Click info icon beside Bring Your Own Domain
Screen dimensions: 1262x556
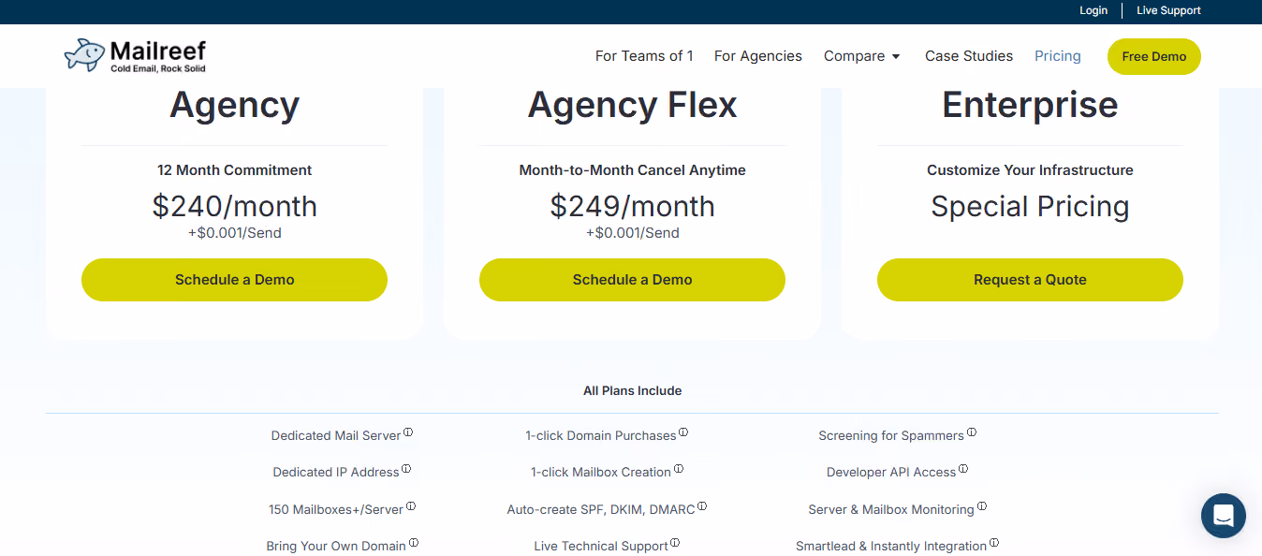click(414, 543)
